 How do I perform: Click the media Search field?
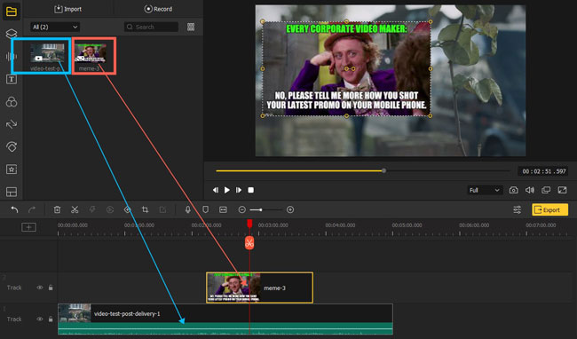pyautogui.click(x=151, y=27)
